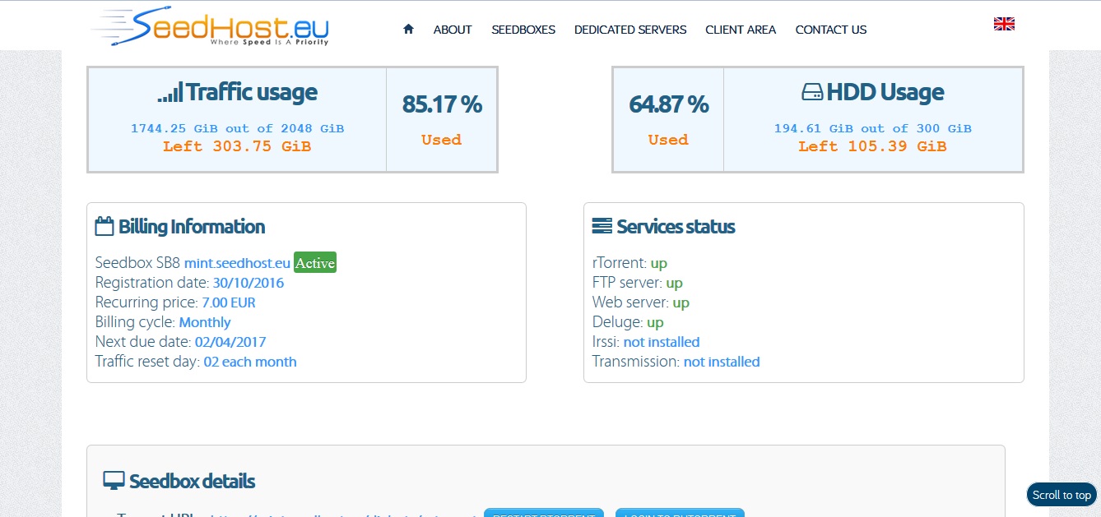Click the 'Left 303.75 GiB' traffic text
1101x517 pixels.
(x=237, y=146)
